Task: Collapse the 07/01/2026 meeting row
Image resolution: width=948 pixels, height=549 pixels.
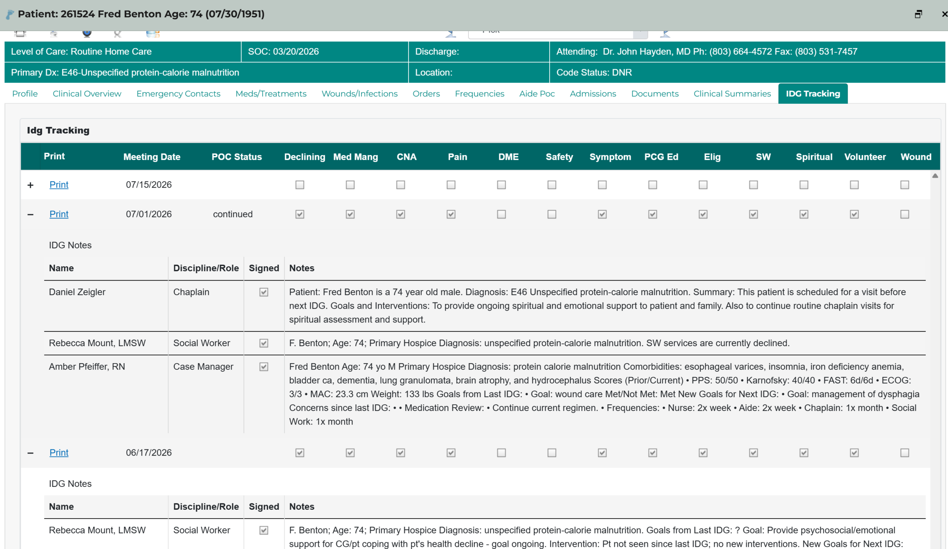Action: coord(30,214)
